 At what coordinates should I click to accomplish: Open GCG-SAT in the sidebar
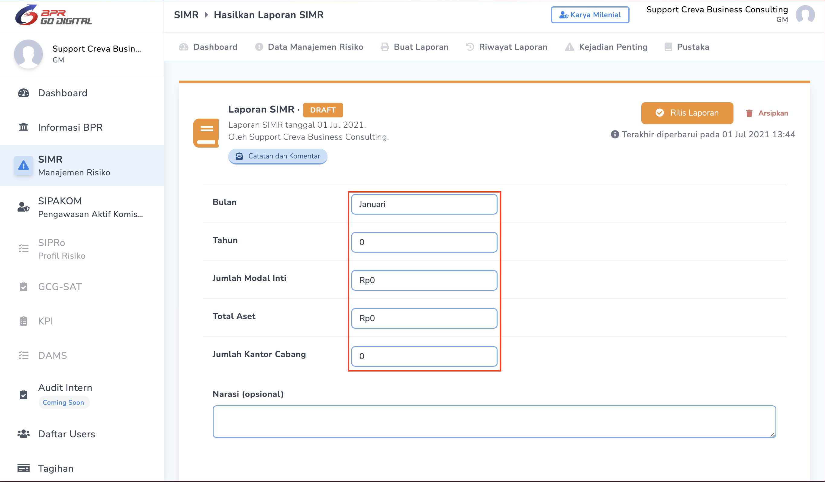tap(82, 287)
